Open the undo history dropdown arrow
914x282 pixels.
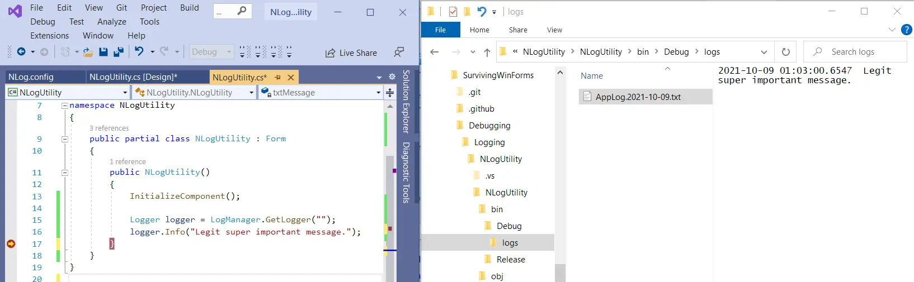pos(152,52)
